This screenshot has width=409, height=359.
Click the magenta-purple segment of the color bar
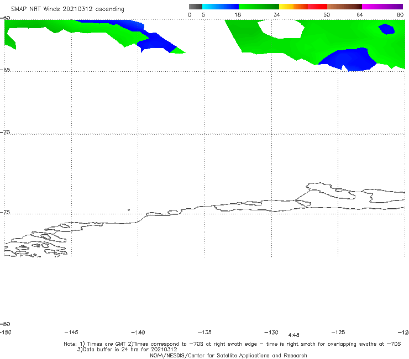tap(382, 7)
